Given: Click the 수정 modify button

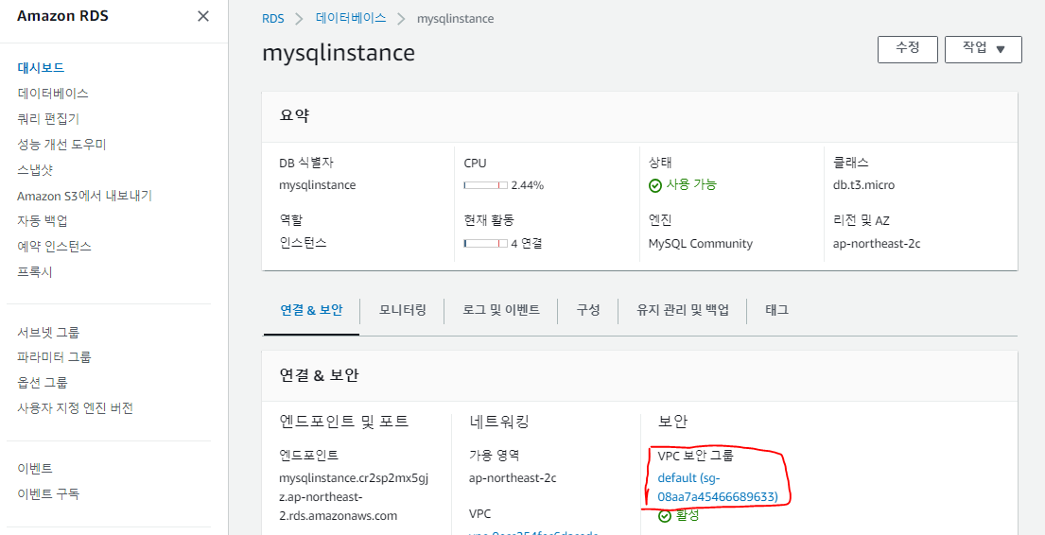Looking at the screenshot, I should click(x=907, y=49).
